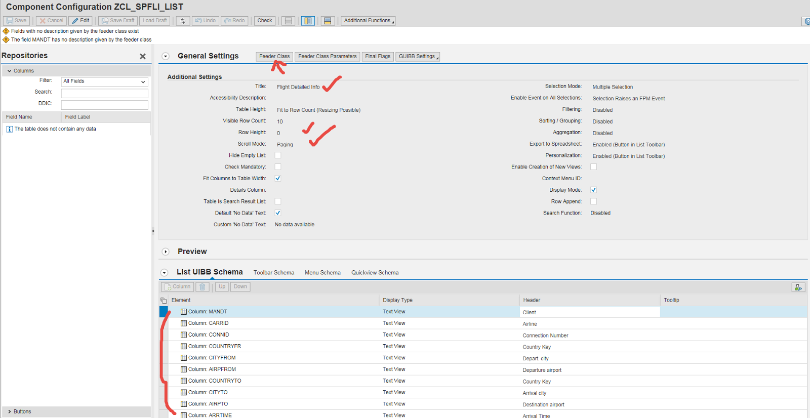Click the single-pane layout icon

coord(288,21)
